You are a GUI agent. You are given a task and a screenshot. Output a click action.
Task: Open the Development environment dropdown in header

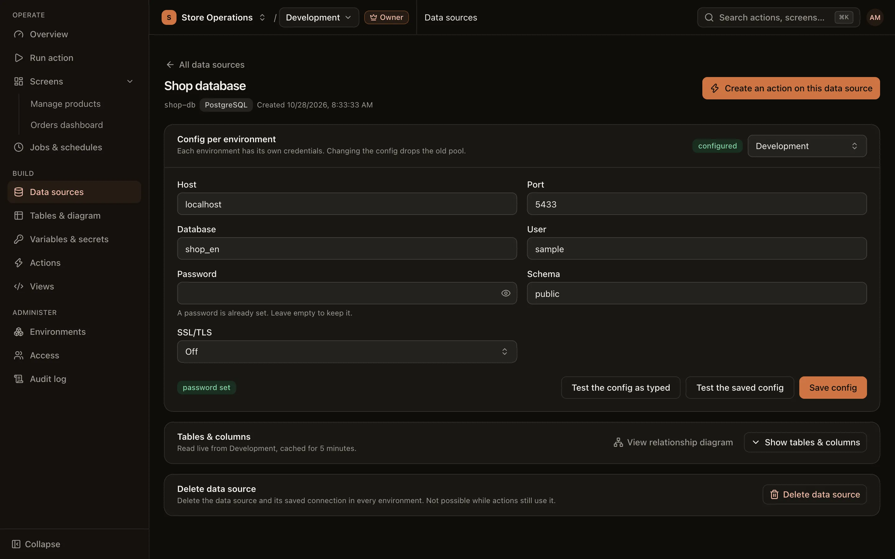(319, 17)
